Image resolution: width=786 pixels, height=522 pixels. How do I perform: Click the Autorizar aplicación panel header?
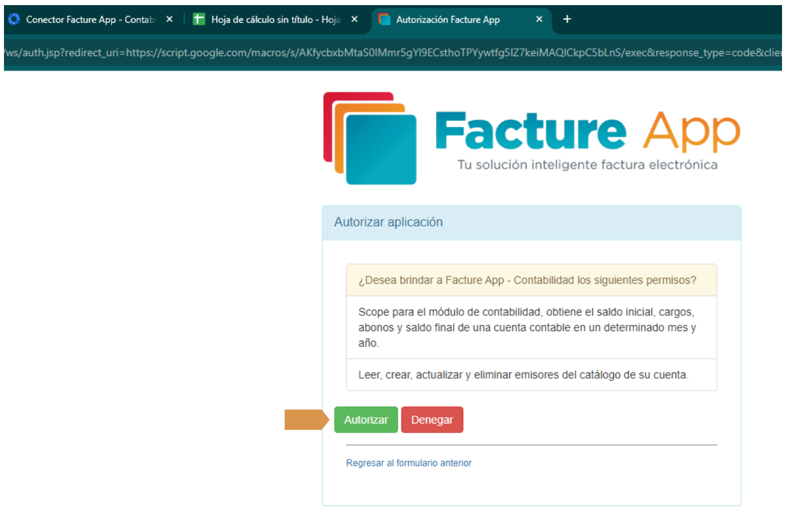click(531, 223)
